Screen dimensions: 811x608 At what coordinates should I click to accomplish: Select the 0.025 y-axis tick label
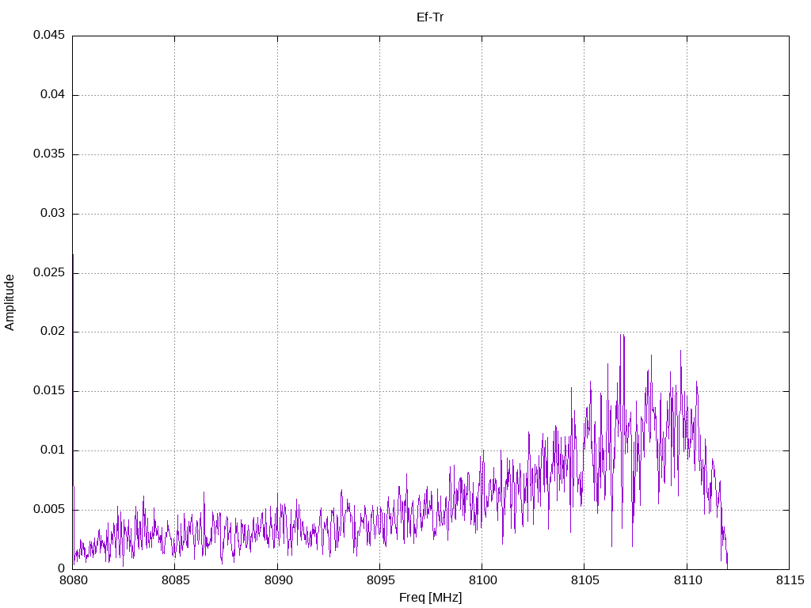click(48, 273)
